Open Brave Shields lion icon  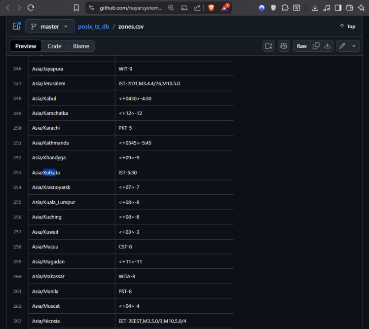click(x=211, y=8)
